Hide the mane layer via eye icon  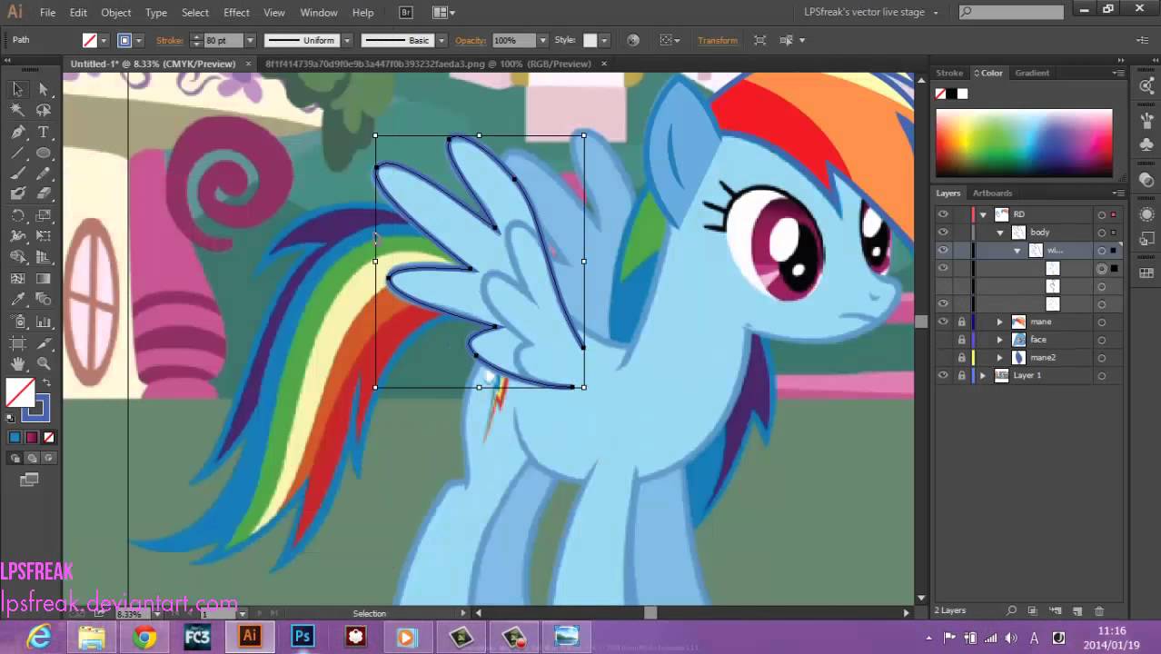tap(943, 322)
